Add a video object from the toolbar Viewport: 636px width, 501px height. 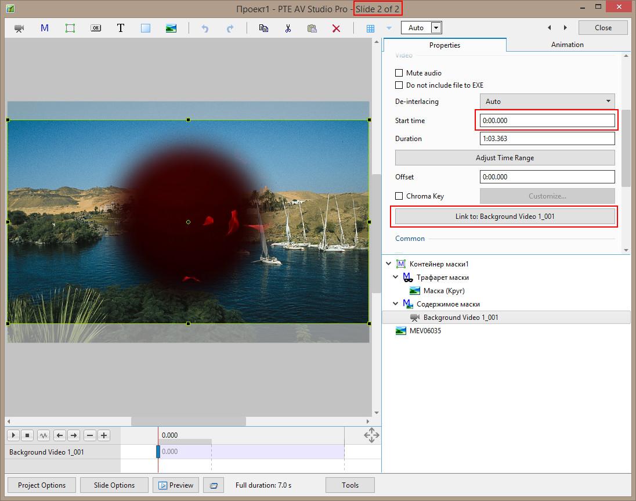click(x=19, y=28)
